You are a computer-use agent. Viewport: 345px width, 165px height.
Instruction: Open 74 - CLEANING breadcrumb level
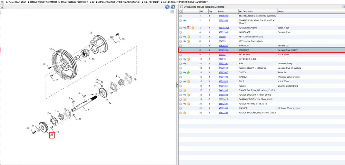[x=151, y=2]
